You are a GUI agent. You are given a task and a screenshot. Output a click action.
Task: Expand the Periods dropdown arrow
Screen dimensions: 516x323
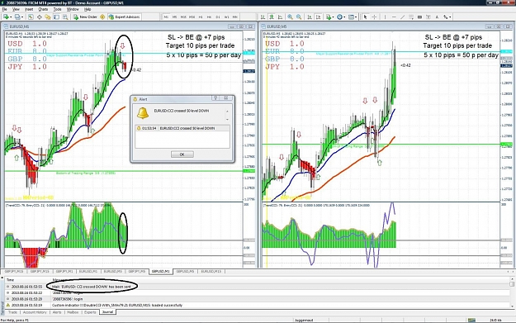pos(344,17)
